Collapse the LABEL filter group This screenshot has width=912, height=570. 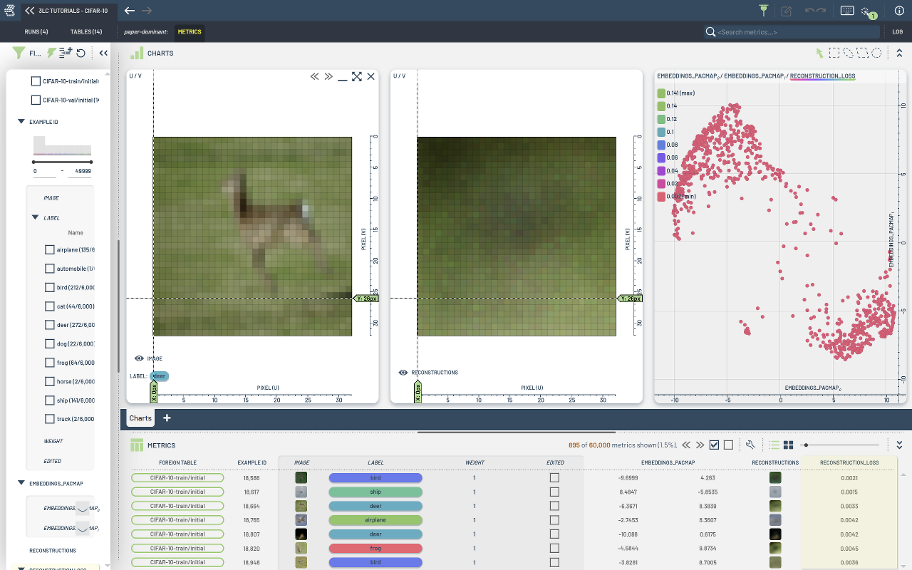click(35, 218)
